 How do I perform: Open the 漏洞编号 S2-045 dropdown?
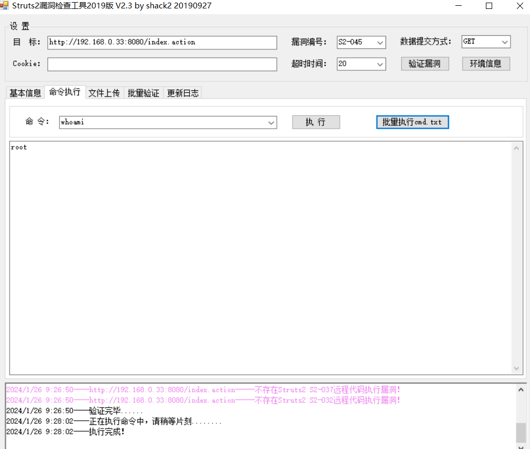pos(380,42)
